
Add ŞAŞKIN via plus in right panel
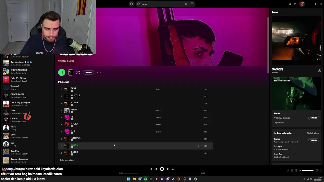(319, 71)
